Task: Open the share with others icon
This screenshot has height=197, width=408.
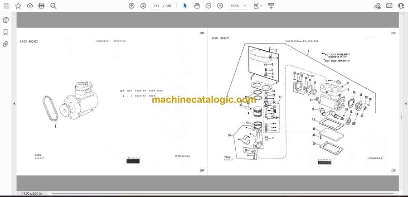Action: tap(401, 6)
